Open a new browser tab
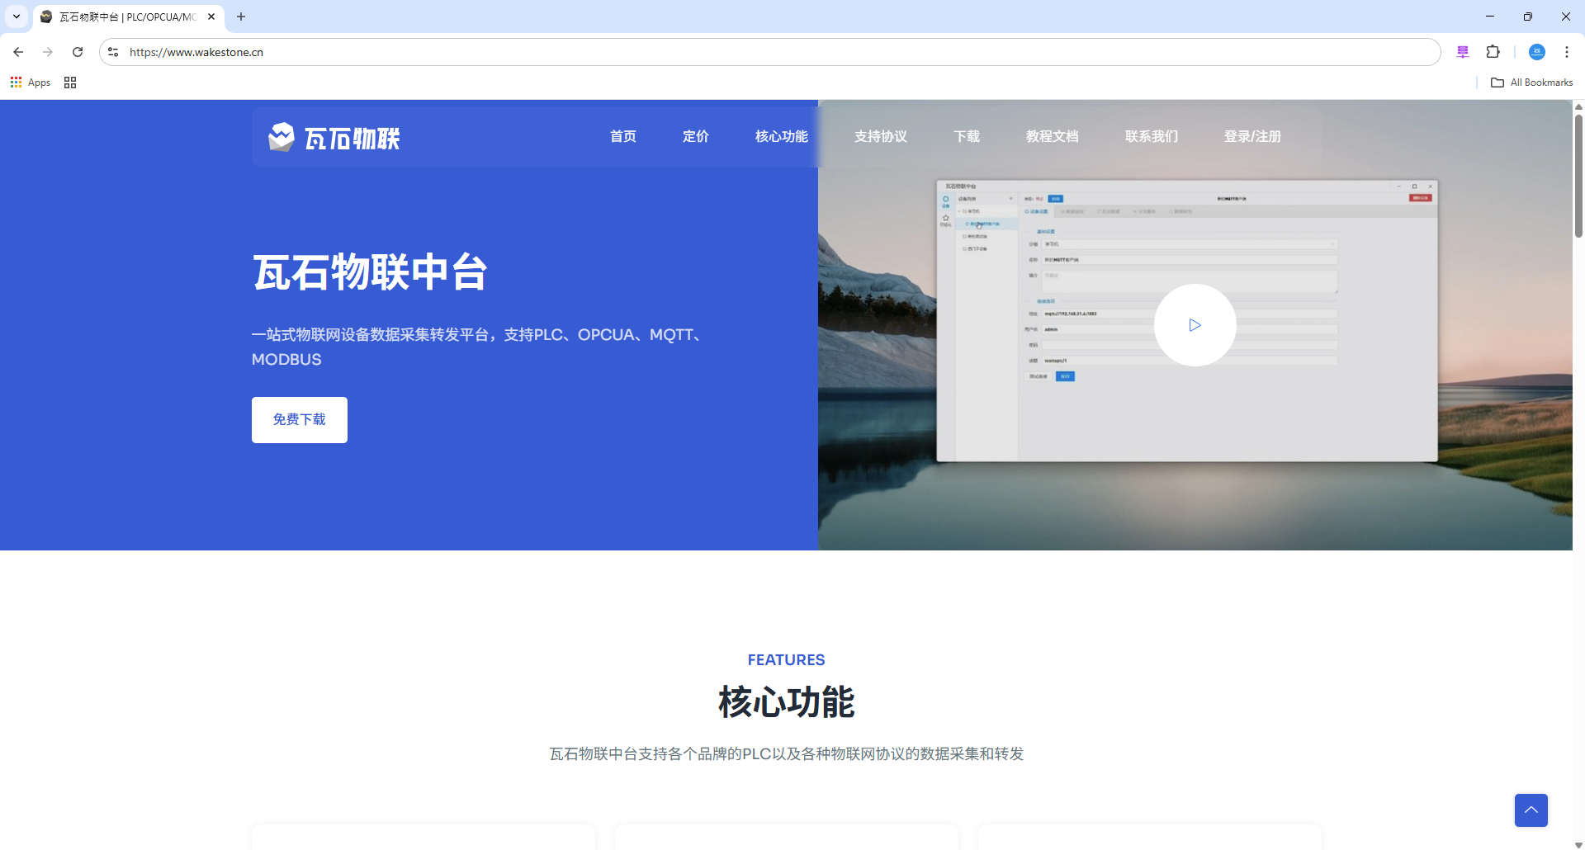 point(241,17)
